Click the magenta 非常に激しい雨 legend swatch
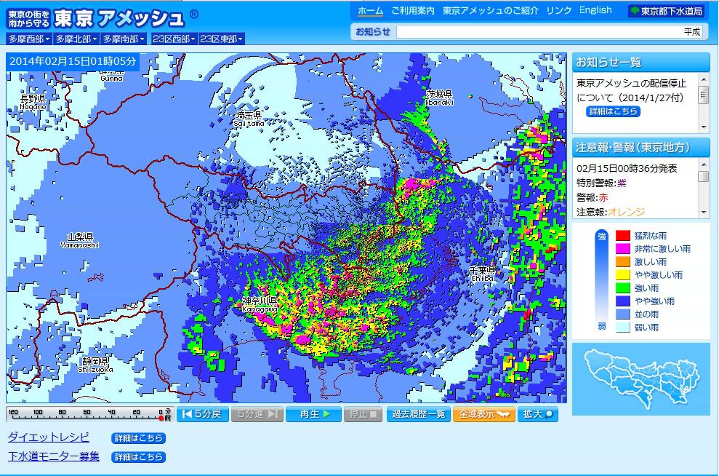 coord(623,248)
